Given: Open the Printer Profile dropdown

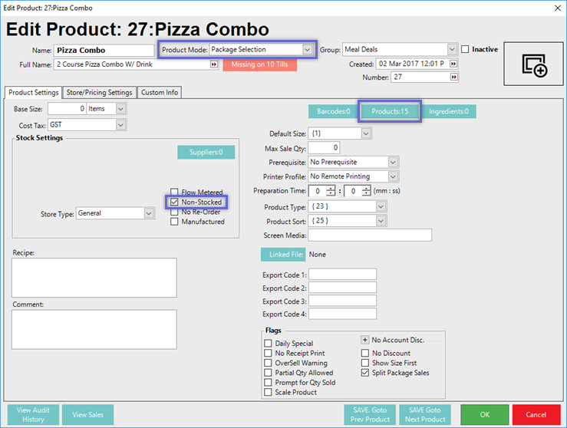Looking at the screenshot, I should (393, 176).
